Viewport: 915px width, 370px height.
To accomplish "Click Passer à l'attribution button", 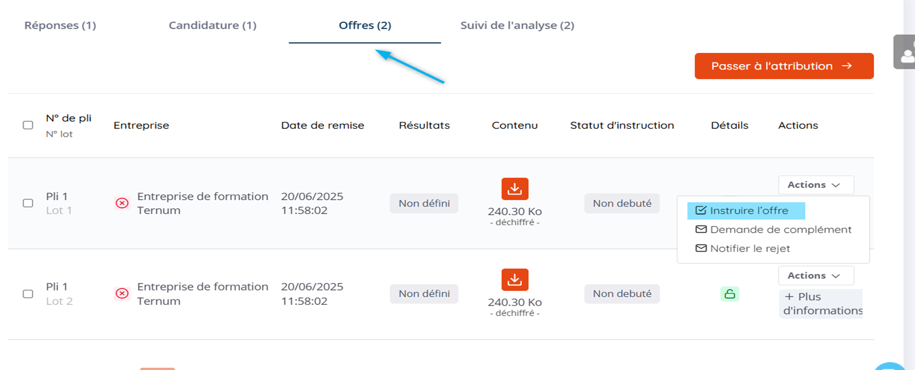I will point(784,66).
